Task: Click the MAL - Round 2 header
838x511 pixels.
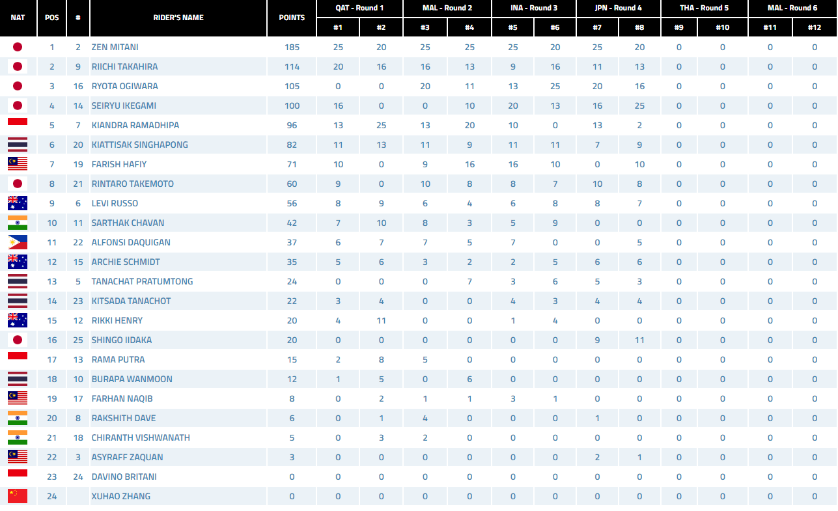Action: pos(447,8)
